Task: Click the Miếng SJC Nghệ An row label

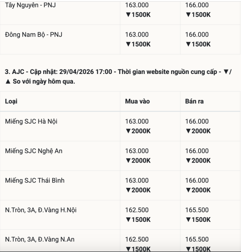Action: click(x=34, y=151)
